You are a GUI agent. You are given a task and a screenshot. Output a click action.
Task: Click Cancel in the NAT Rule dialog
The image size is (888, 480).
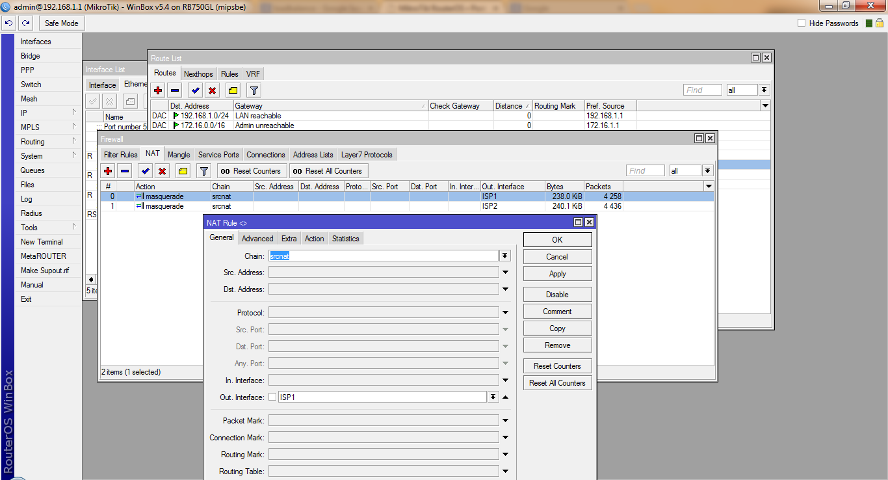click(x=557, y=257)
